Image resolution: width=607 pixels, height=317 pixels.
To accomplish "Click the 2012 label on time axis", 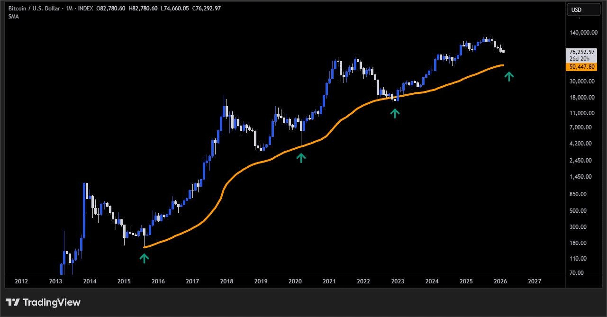I will coord(21,281).
